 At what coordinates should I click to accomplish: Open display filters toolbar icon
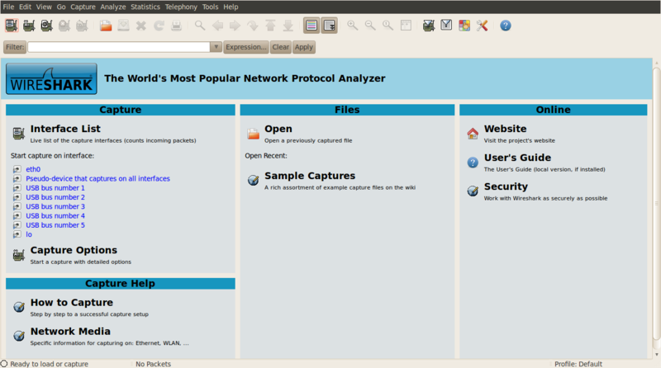pyautogui.click(x=446, y=26)
